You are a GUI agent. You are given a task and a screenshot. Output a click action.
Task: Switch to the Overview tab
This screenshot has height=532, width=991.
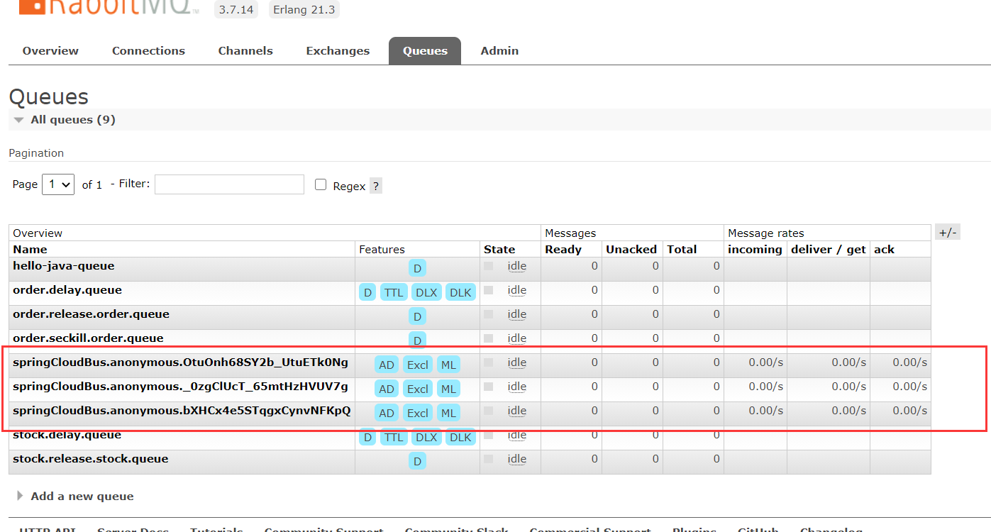pyautogui.click(x=50, y=50)
